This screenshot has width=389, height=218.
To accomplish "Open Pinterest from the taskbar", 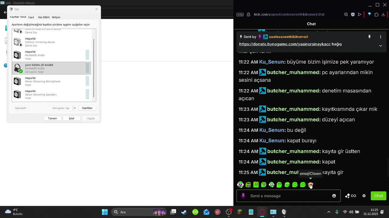I will (218, 212).
